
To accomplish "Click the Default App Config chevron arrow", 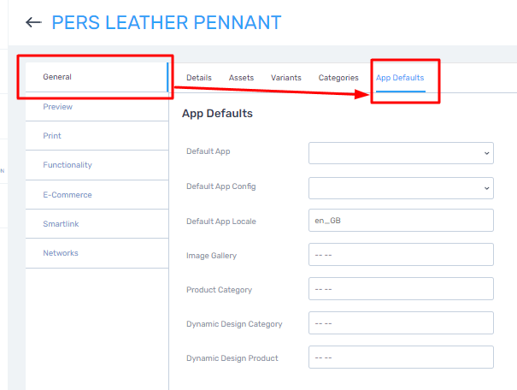I will pos(486,188).
